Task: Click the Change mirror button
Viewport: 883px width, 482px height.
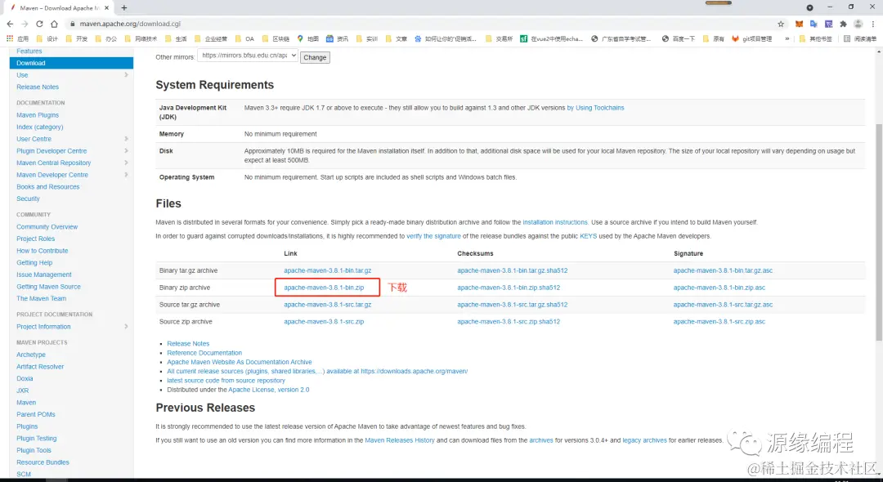Action: pyautogui.click(x=315, y=57)
